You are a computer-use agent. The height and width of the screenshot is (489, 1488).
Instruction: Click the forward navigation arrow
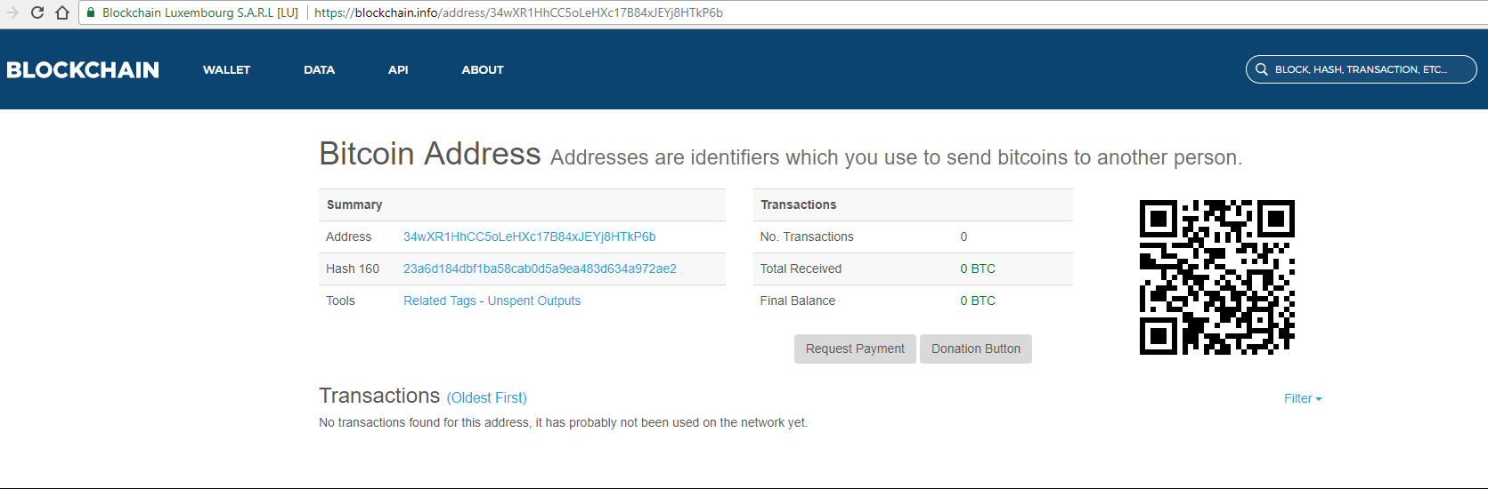[12, 12]
